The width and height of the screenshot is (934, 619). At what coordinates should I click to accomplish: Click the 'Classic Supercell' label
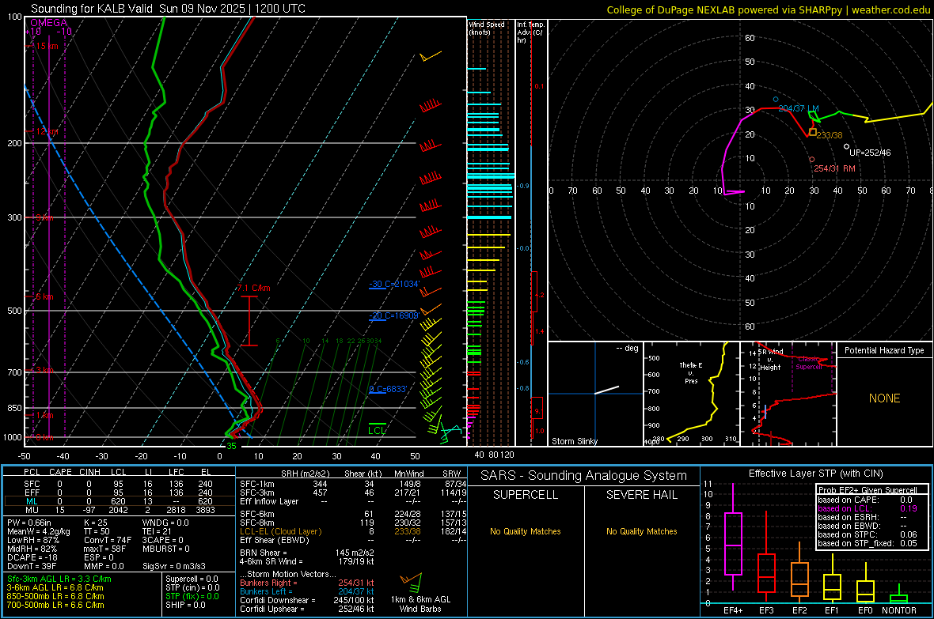pyautogui.click(x=809, y=363)
